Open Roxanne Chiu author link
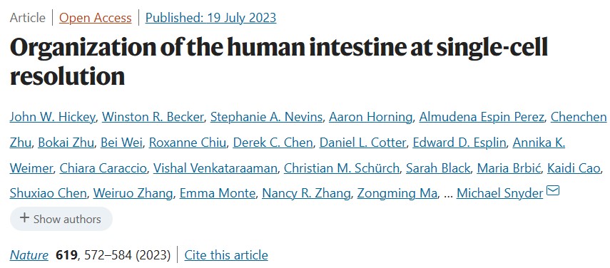Viewport: 610px width, 268px height. (188, 143)
